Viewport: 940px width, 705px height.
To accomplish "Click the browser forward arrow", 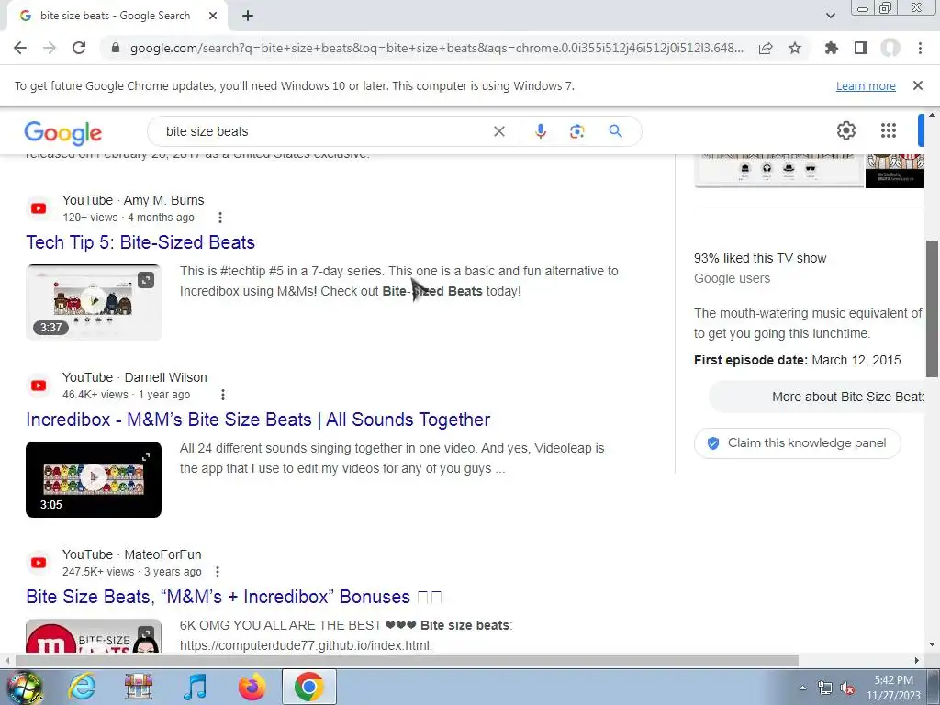I will coord(50,48).
